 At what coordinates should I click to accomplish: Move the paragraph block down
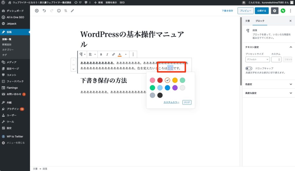[x=73, y=69]
